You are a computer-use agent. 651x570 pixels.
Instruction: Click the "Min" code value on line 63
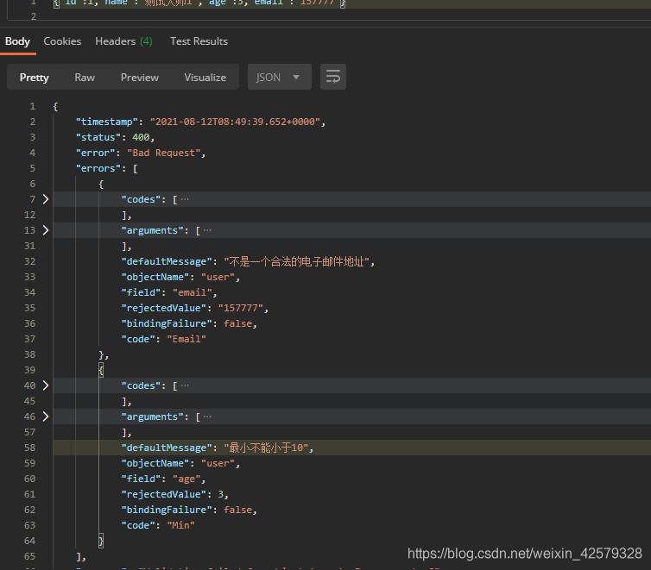pyautogui.click(x=180, y=526)
